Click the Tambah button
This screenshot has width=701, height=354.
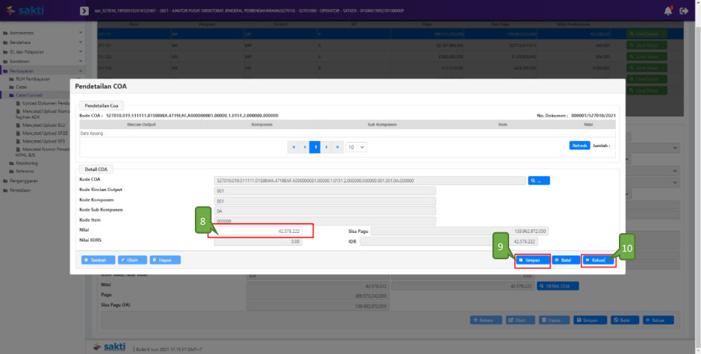tap(98, 260)
